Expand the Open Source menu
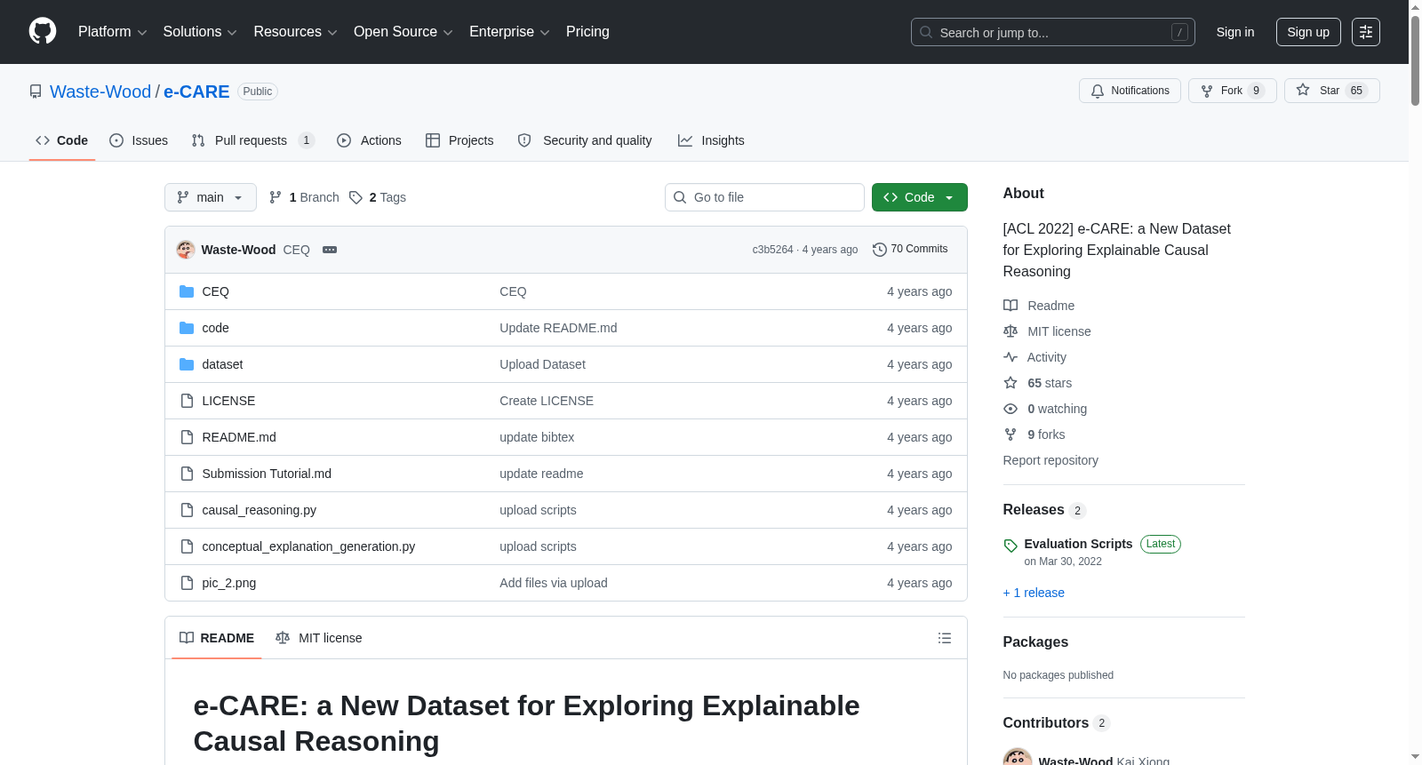The image size is (1422, 765). pyautogui.click(x=403, y=32)
